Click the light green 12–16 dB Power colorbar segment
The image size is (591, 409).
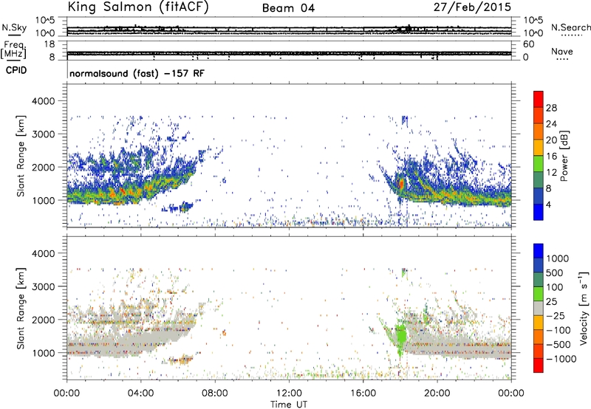pyautogui.click(x=539, y=163)
